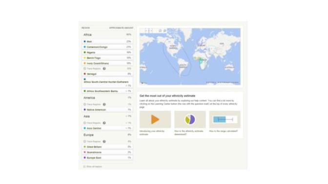Open the pie chart thumbnail
This screenshot has height=184, width=328.
coord(190,119)
